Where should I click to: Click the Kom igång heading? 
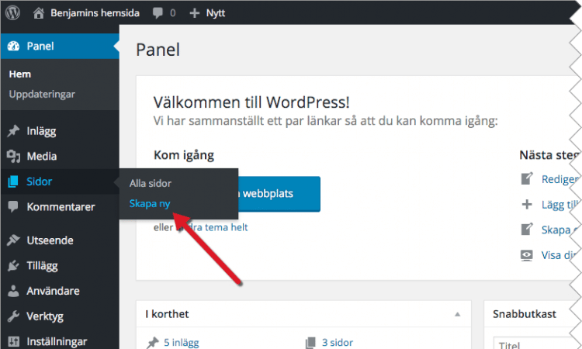coord(184,155)
